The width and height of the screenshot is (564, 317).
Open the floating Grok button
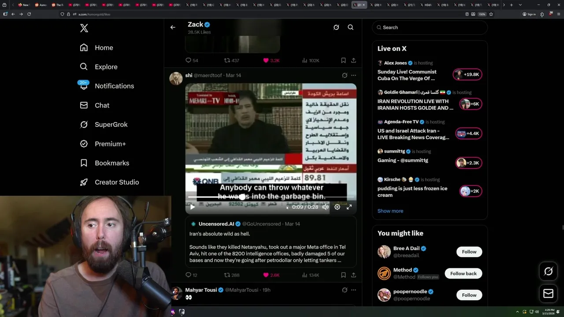(549, 271)
